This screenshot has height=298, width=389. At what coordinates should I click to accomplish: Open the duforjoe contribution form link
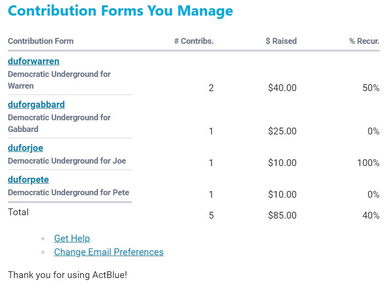point(25,148)
